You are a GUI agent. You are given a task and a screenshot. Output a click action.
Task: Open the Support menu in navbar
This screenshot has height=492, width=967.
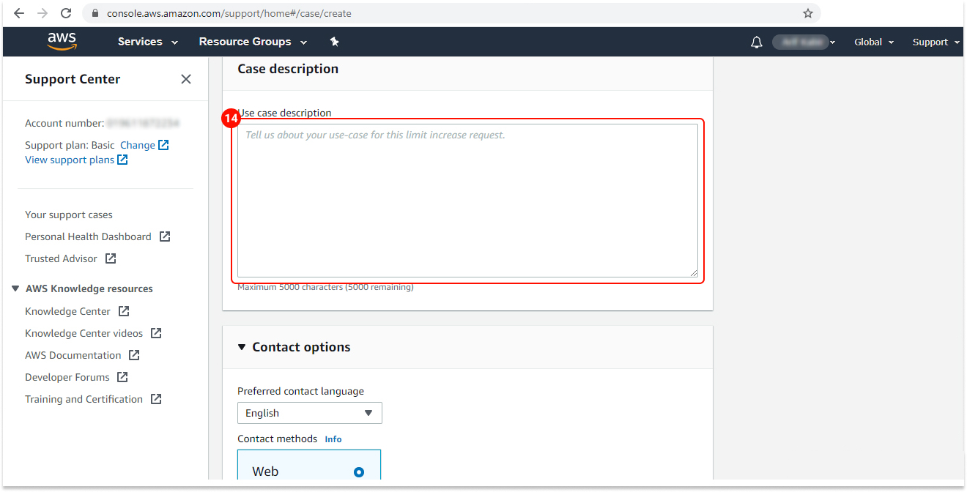coord(935,42)
